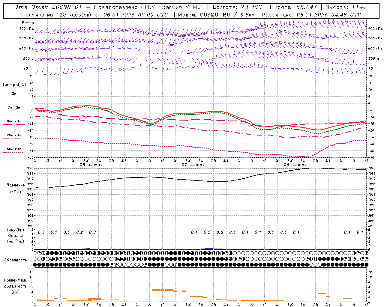The height and width of the screenshot is (307, 384).
Task: Click the 2м temperature legend line sample
Action: click(x=14, y=97)
